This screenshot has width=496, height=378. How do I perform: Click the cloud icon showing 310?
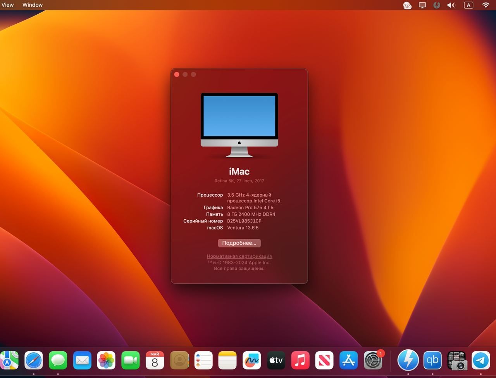point(407,5)
